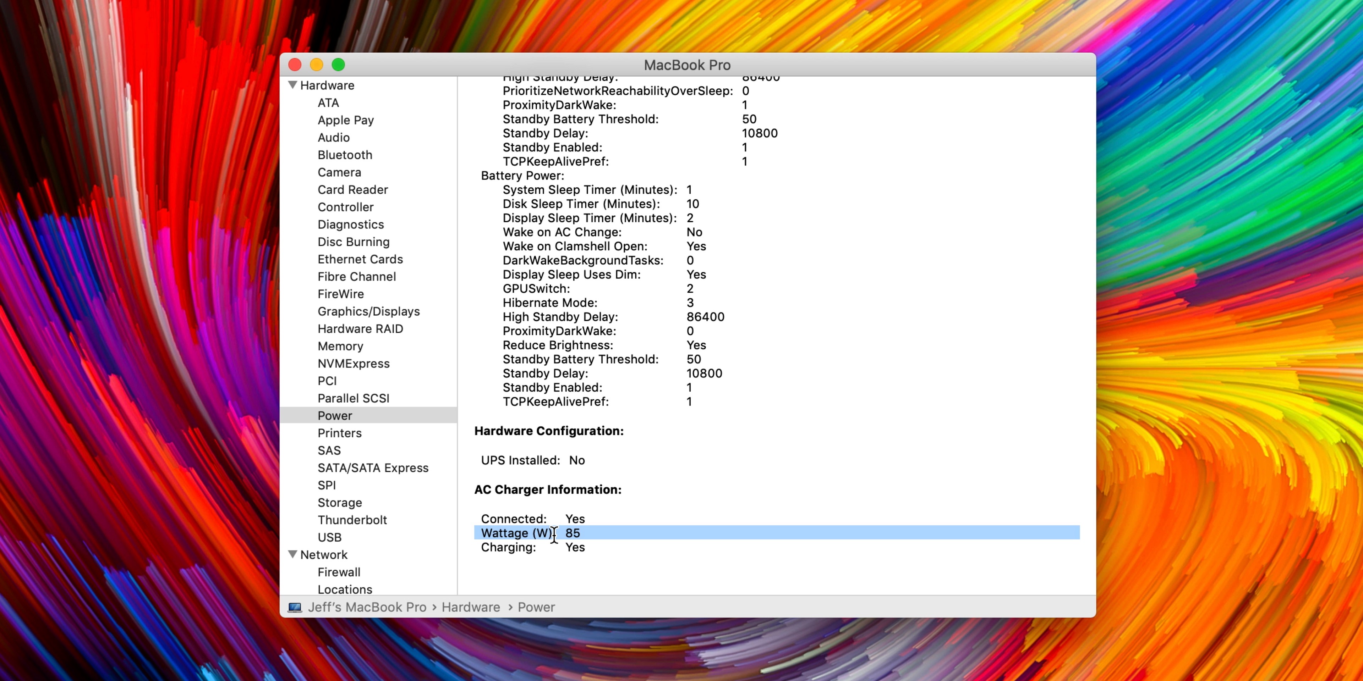
Task: Select Graphics/Displays in the sidebar
Action: click(368, 311)
